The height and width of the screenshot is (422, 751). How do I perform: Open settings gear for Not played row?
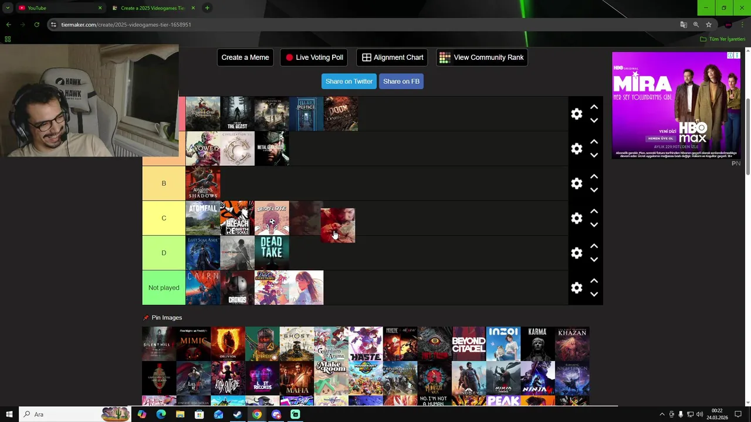click(x=577, y=288)
